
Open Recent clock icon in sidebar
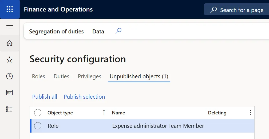pos(9,76)
